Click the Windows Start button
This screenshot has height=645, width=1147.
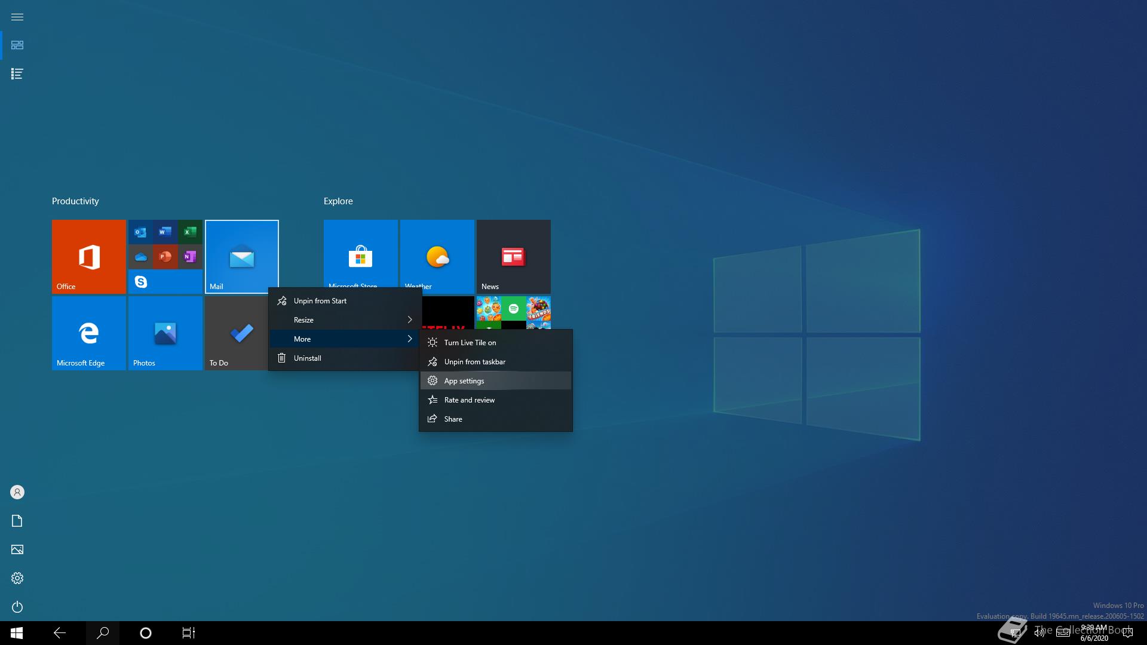pos(17,633)
